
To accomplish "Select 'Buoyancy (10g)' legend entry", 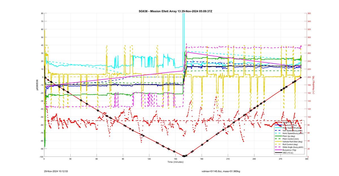I will pyautogui.click(x=289, y=150).
